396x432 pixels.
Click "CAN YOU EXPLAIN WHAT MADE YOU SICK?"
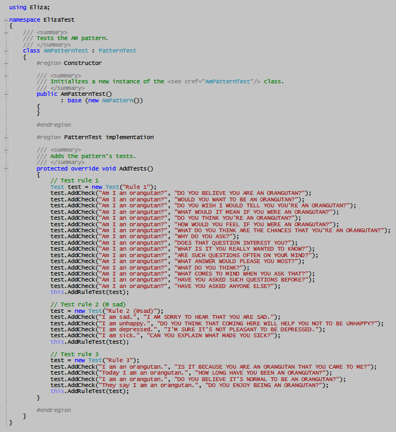coord(212,336)
